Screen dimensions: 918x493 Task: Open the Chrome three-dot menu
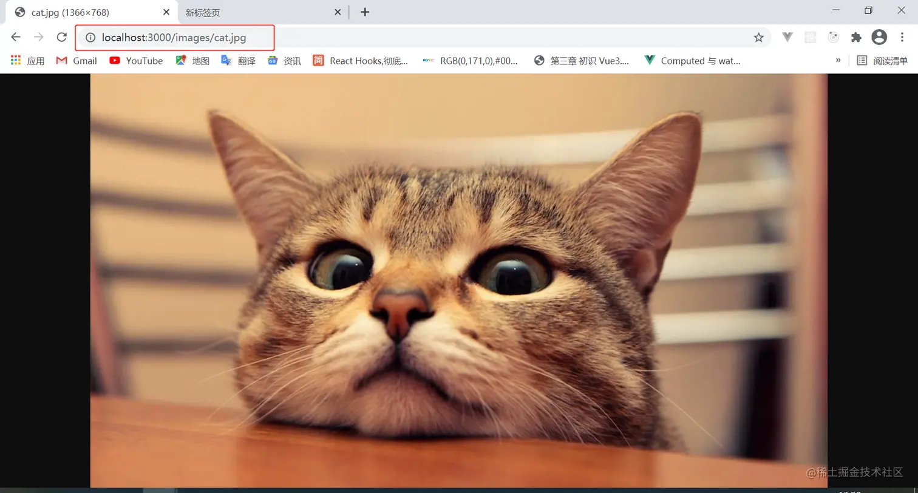tap(902, 37)
